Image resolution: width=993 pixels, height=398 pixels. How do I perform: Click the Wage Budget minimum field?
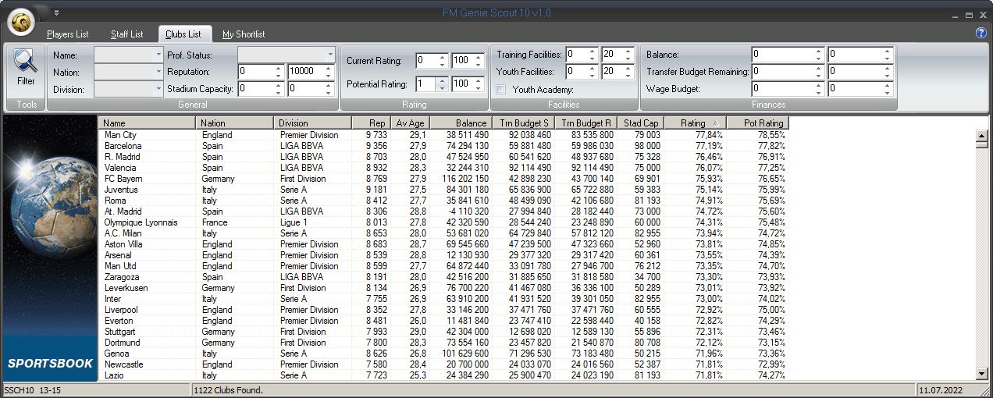[x=783, y=89]
